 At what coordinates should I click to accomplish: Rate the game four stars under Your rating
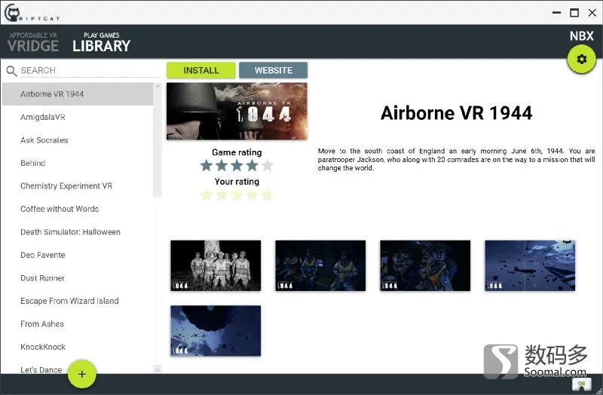pos(253,195)
